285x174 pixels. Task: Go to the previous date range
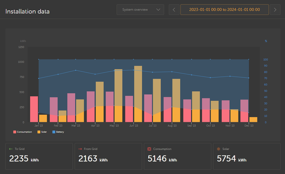pos(174,10)
